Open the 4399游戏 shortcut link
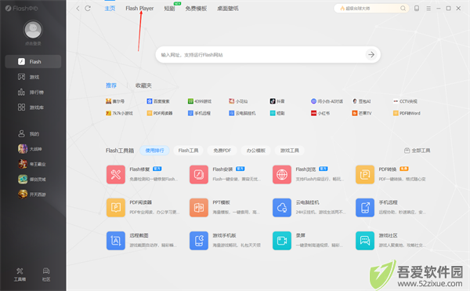Screen dimensions: 470x291 point(200,101)
